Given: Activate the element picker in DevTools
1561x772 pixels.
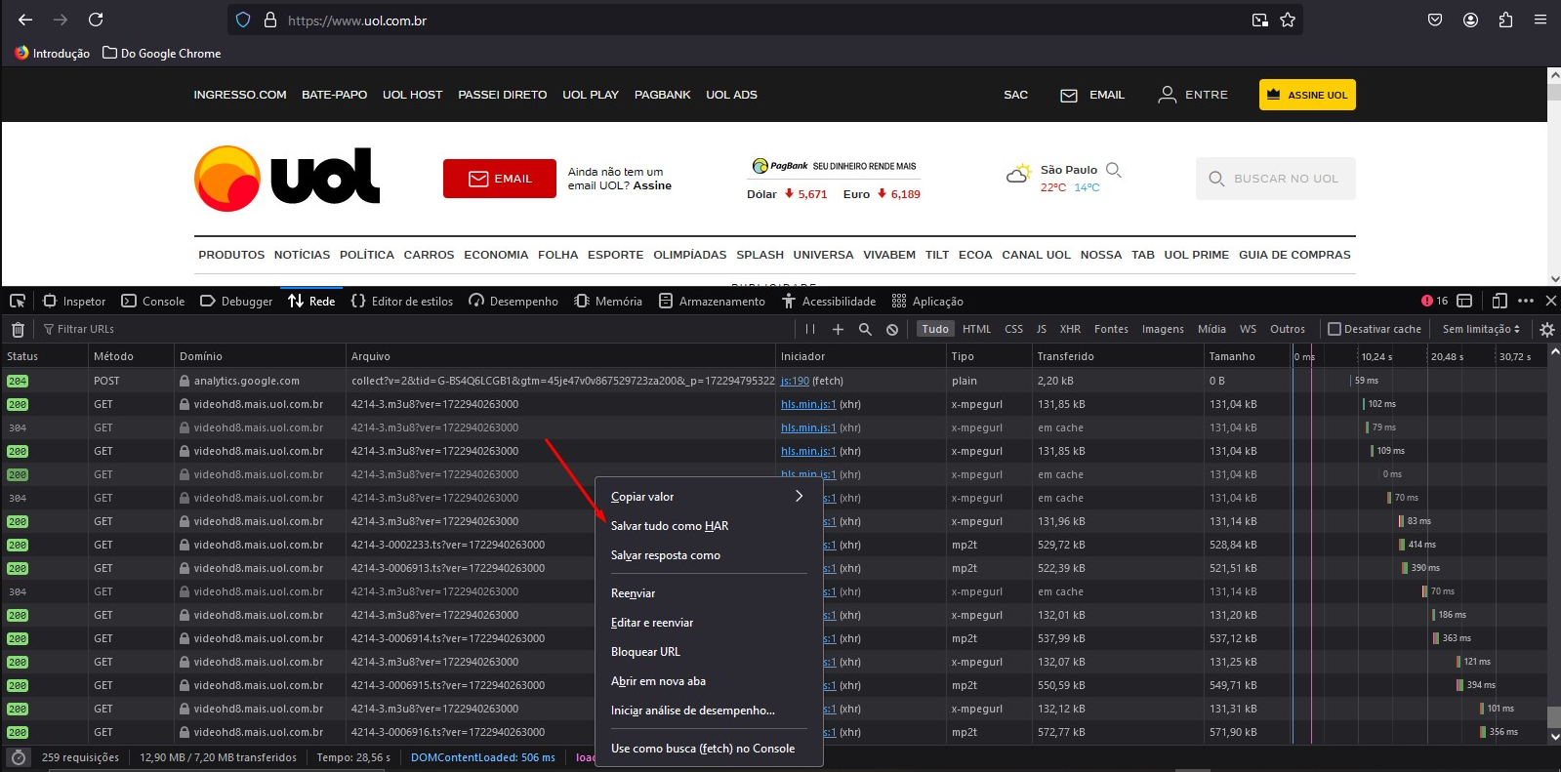Looking at the screenshot, I should 17,301.
